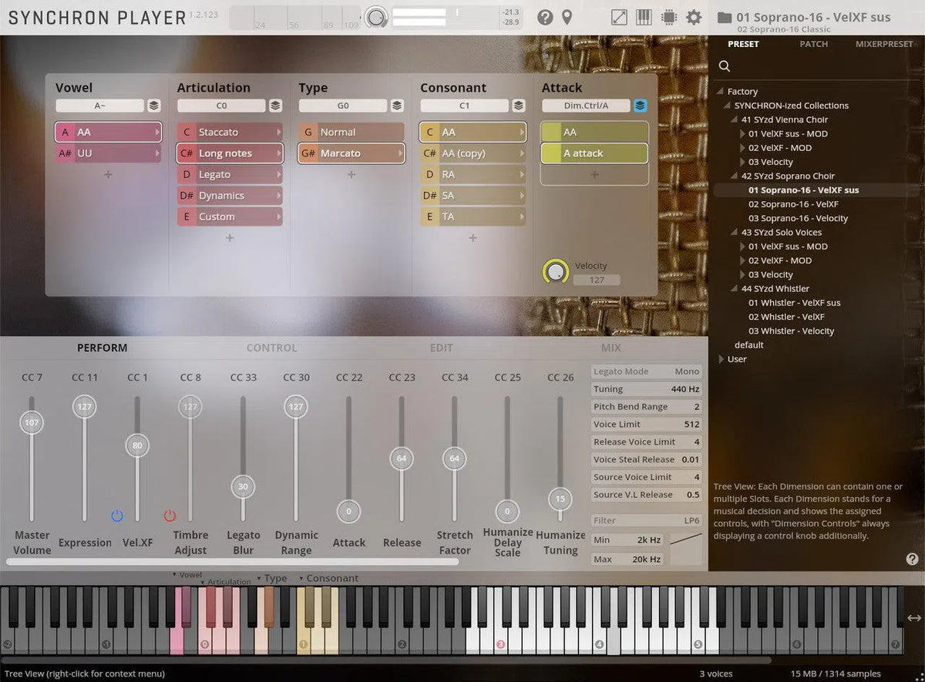Switch to the MIX section tab
Viewport: 925px width, 682px height.
[x=611, y=348]
